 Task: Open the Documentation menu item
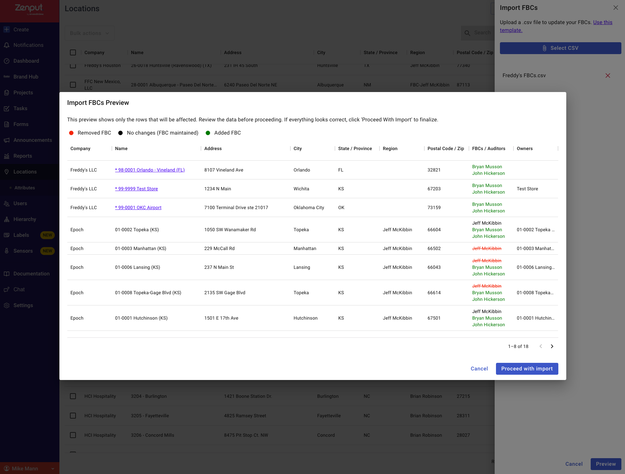coord(30,274)
